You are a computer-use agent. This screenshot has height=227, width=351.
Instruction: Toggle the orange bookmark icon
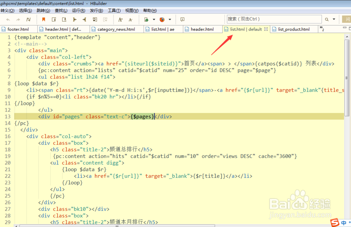(44, 20)
